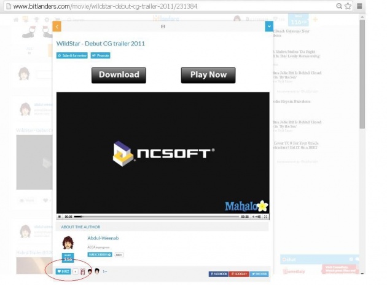Click the Play Now button

208,75
